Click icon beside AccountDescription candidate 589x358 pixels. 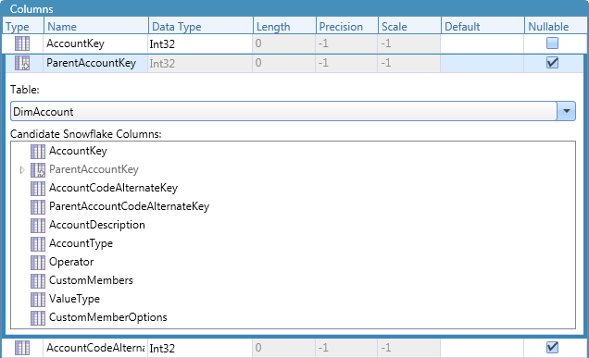38,225
